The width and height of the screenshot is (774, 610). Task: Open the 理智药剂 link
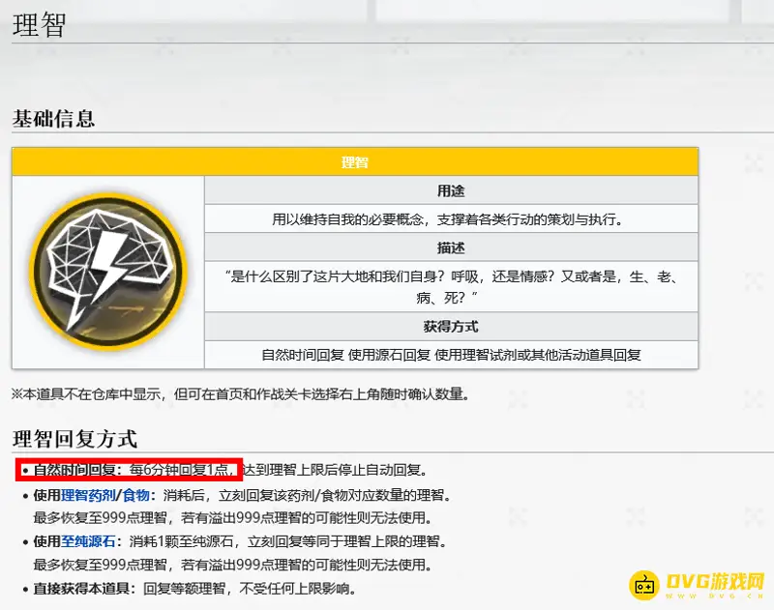88,495
